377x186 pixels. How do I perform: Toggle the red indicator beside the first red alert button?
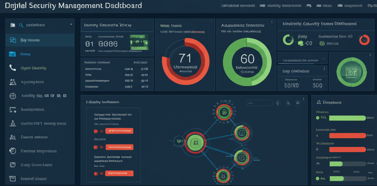[96, 131]
